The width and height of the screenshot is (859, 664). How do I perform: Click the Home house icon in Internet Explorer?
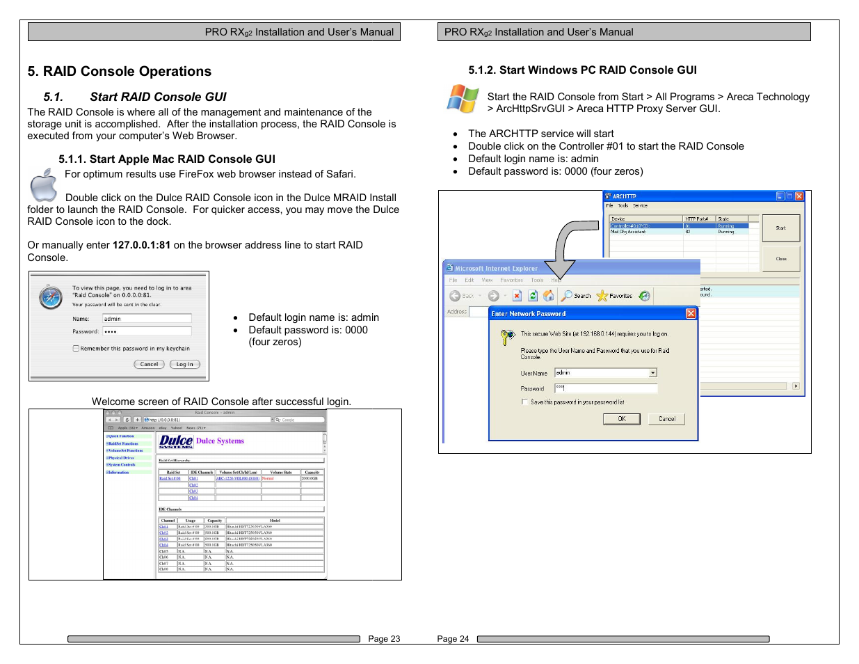click(549, 296)
